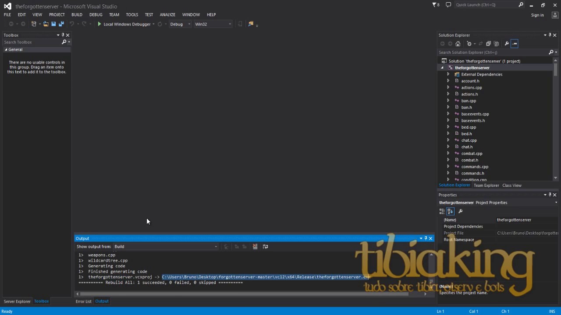Select the Project Dependencies property row
The image size is (561, 315).
[x=498, y=227]
